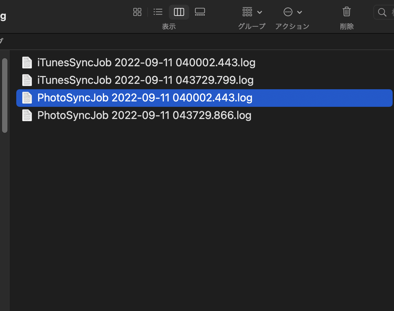Image resolution: width=394 pixels, height=311 pixels.
Task: Select iTunesSyncJob 2022-09-11 043729.799.log file
Action: [x=145, y=80]
